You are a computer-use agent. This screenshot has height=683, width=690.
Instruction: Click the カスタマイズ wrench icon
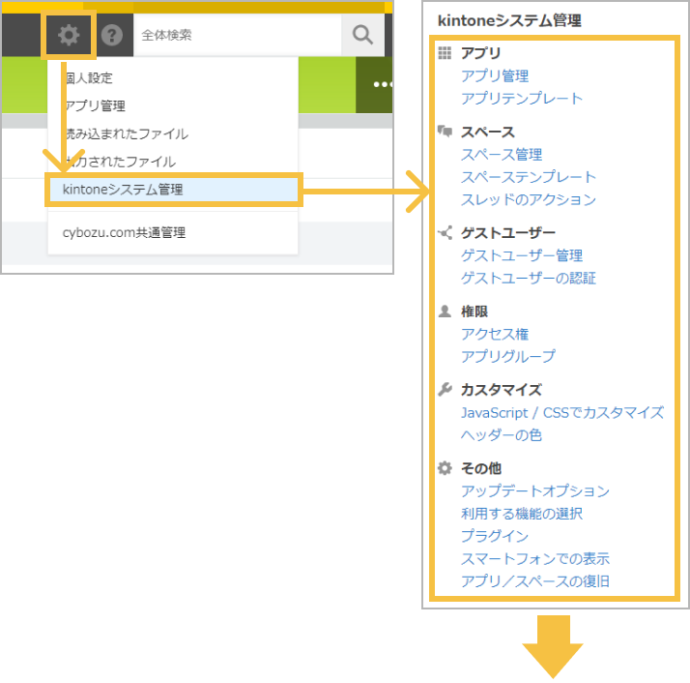tap(445, 389)
